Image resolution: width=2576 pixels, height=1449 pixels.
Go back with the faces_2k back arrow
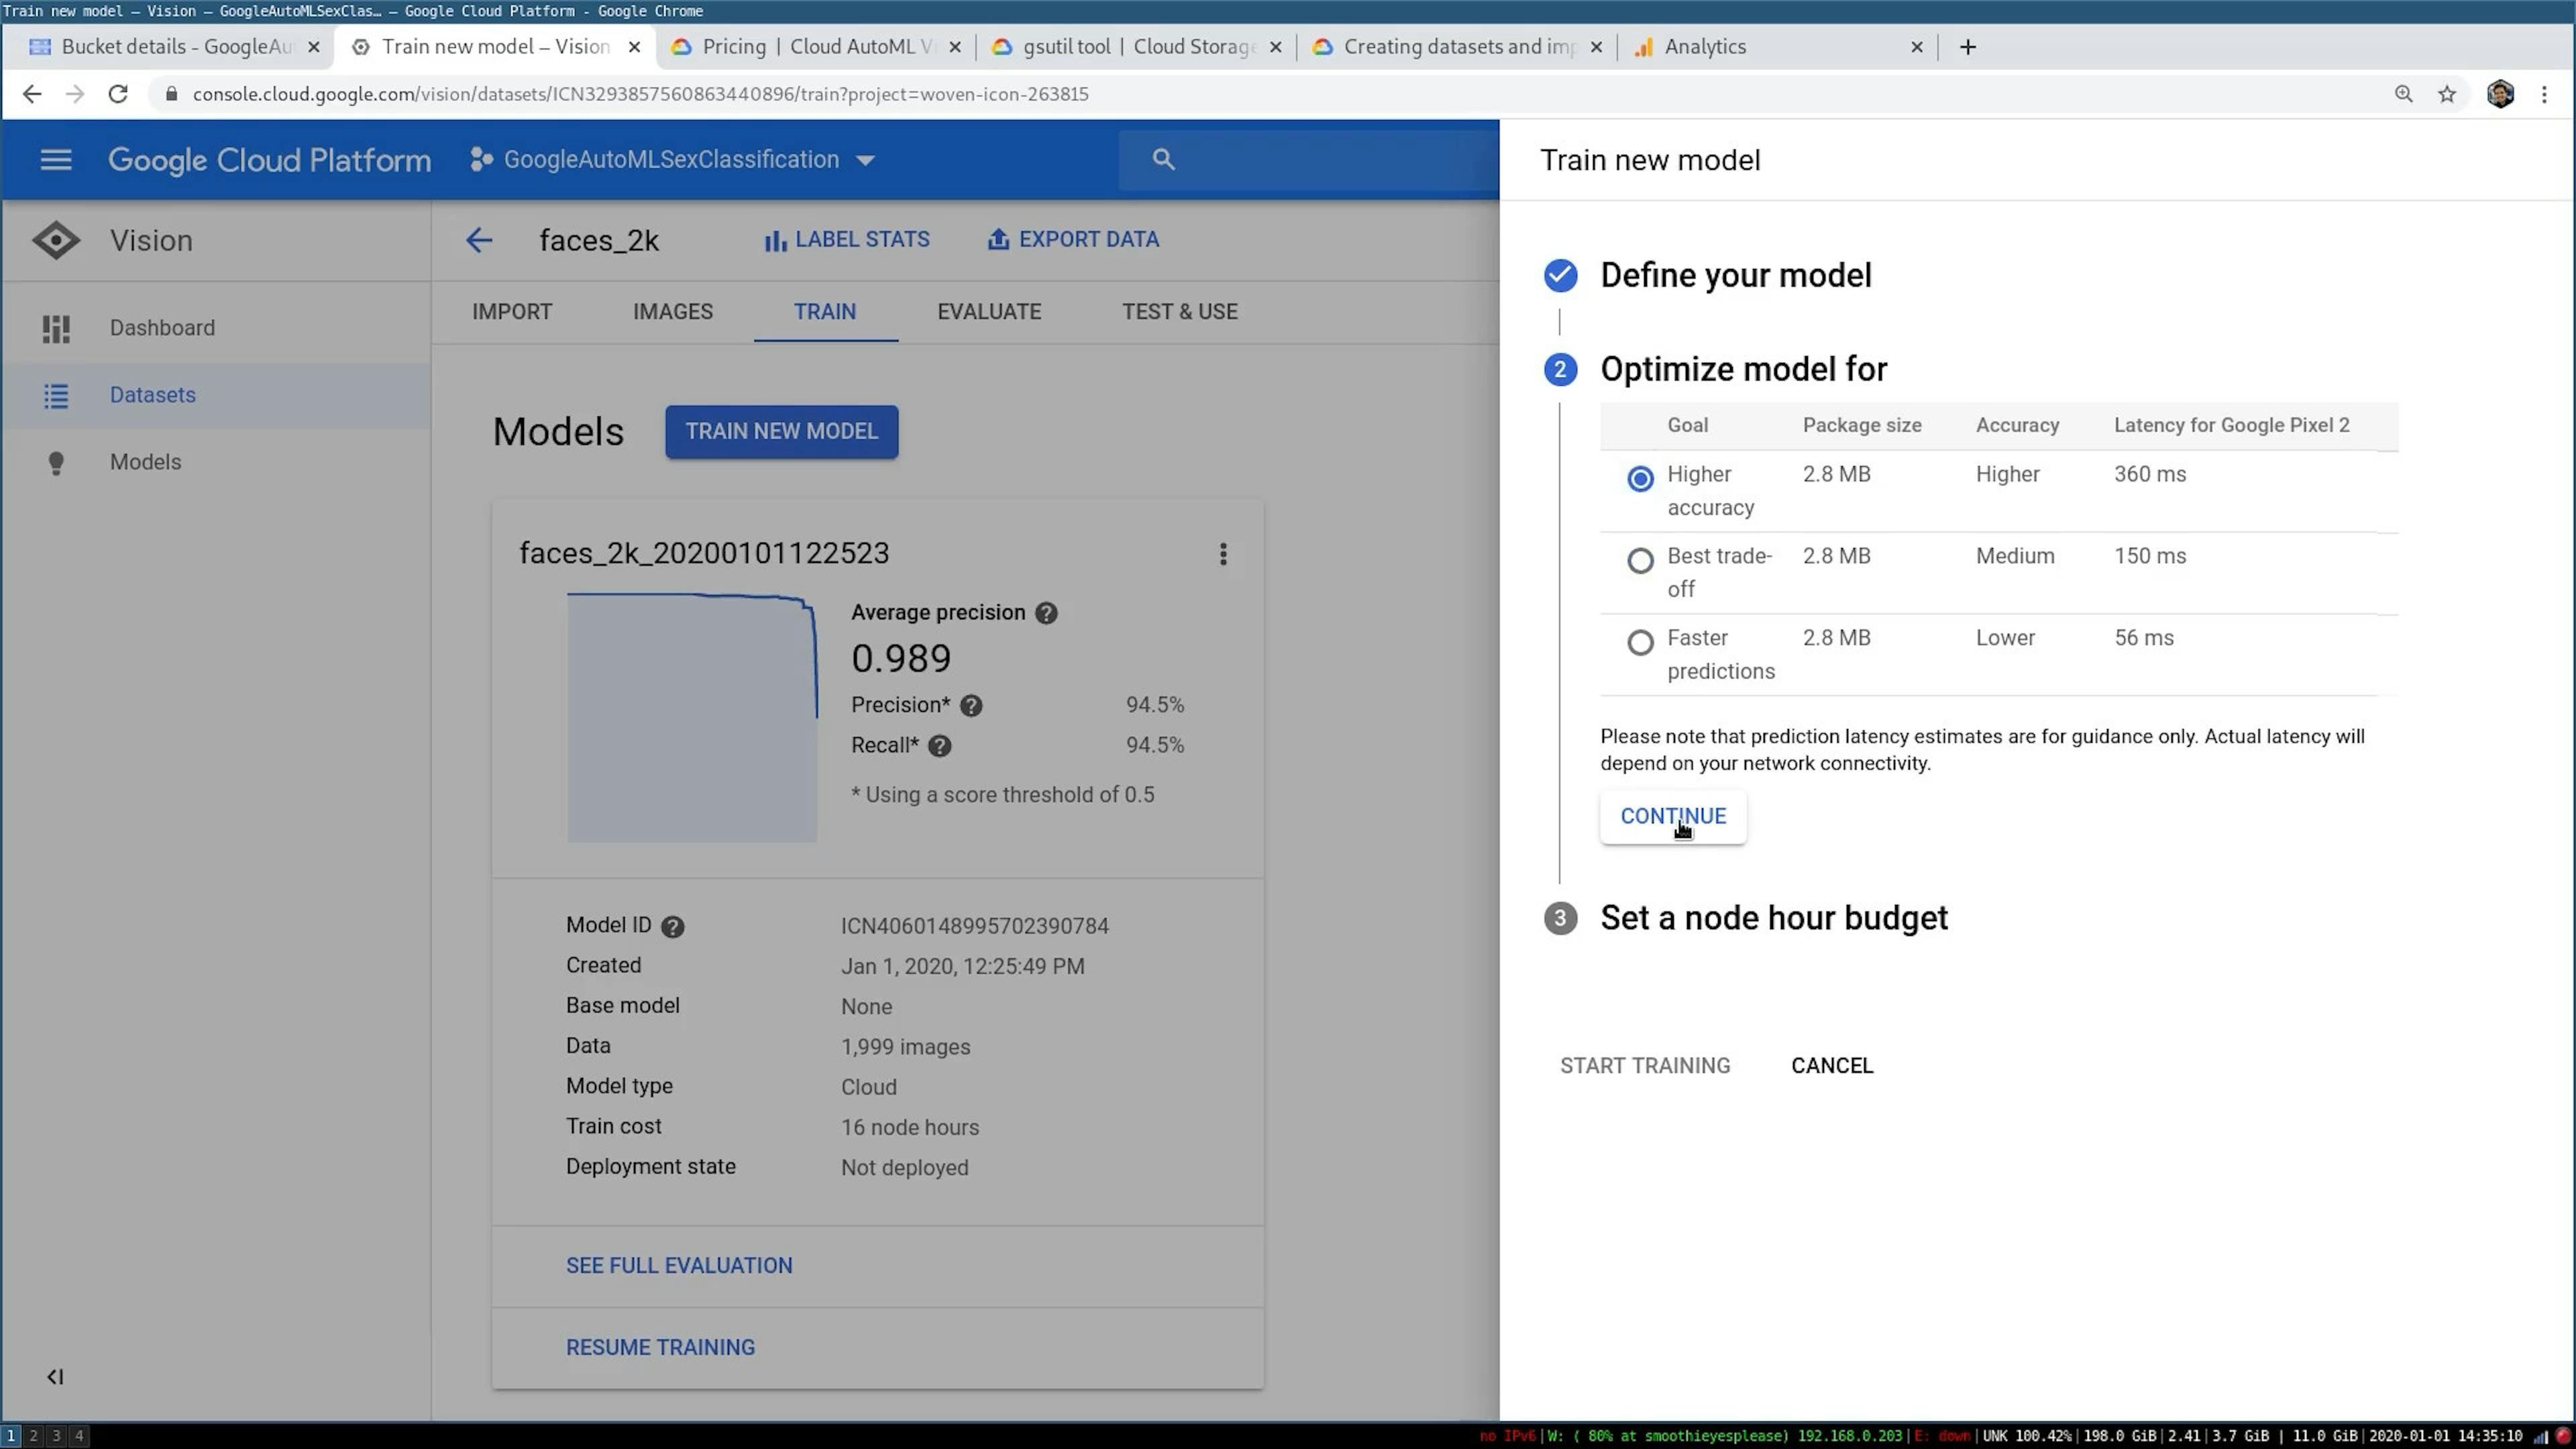[479, 240]
